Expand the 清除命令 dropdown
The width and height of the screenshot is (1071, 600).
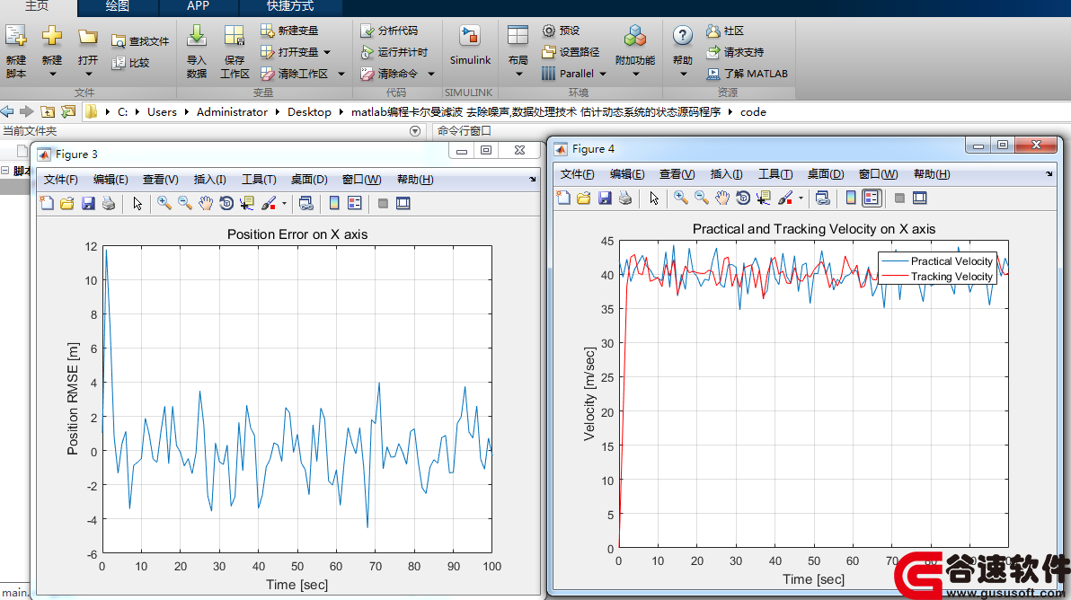pos(431,74)
